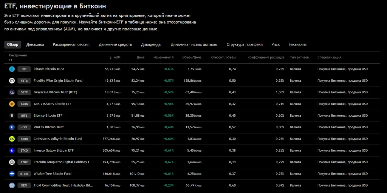Select the Обзор tab
The height and width of the screenshot is (193, 387).
(x=12, y=44)
